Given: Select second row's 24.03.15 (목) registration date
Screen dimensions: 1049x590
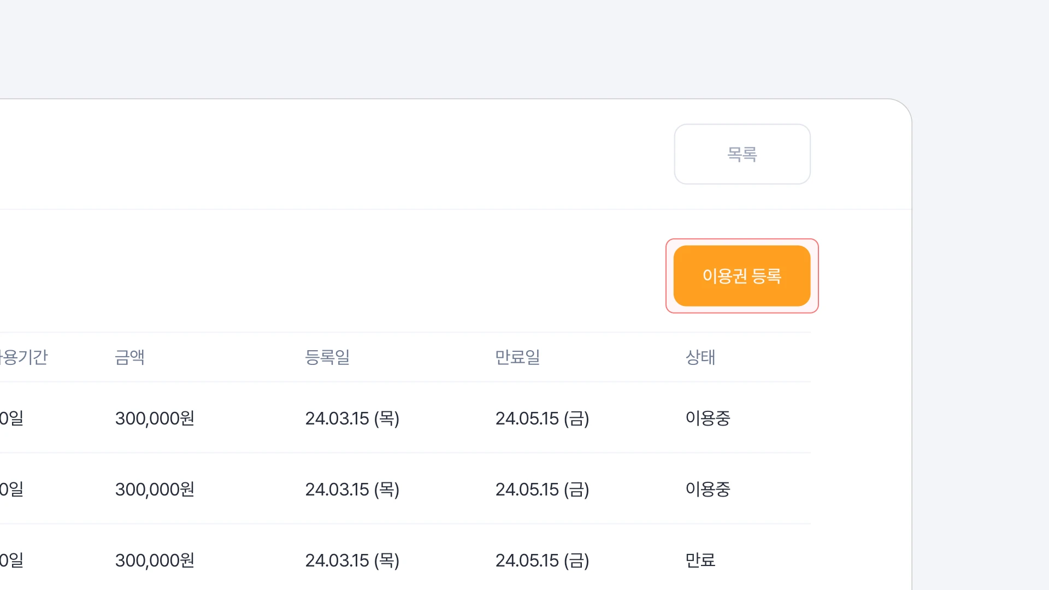Looking at the screenshot, I should (352, 489).
